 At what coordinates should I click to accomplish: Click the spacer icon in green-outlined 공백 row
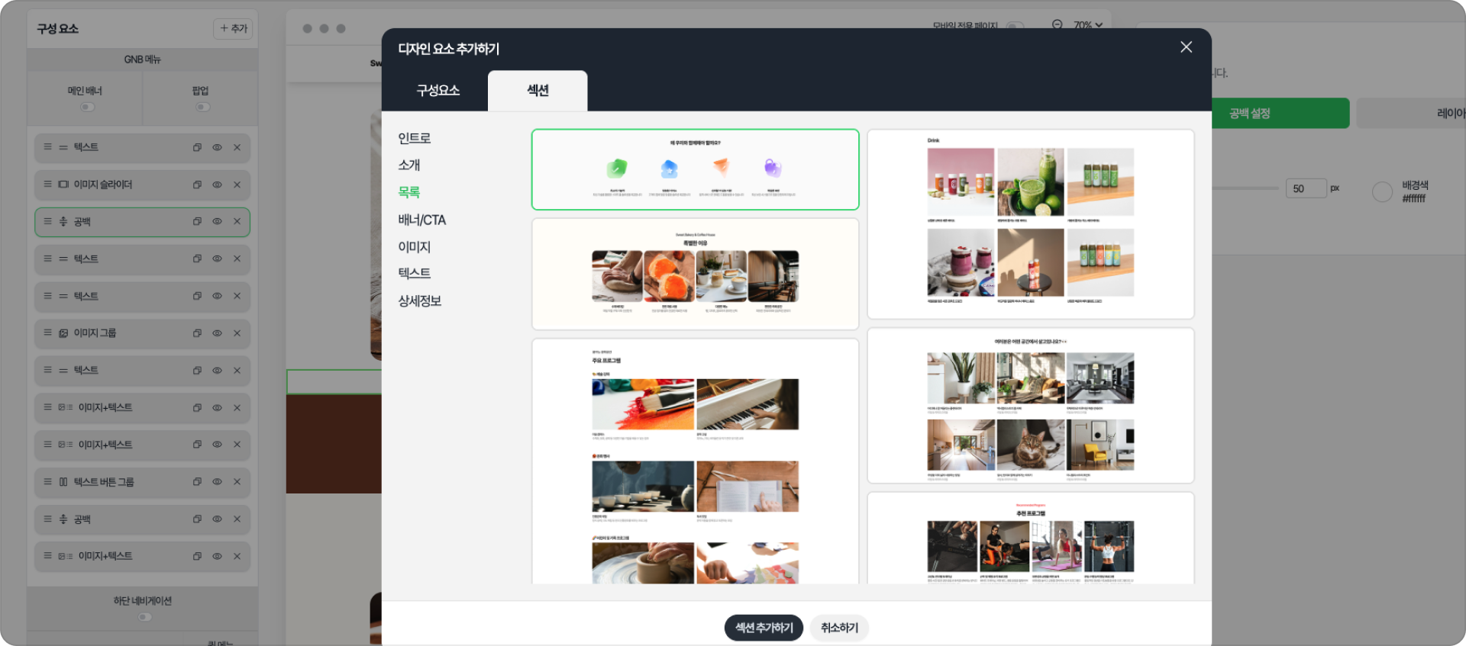pos(63,222)
